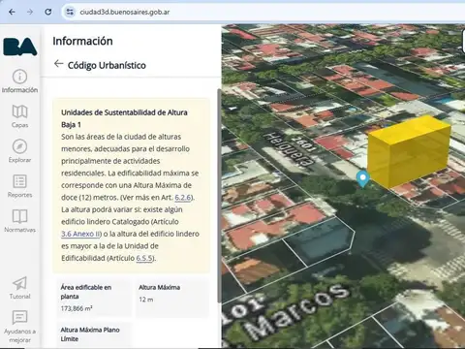
Task: Open the Normativas book section
Action: (19, 221)
